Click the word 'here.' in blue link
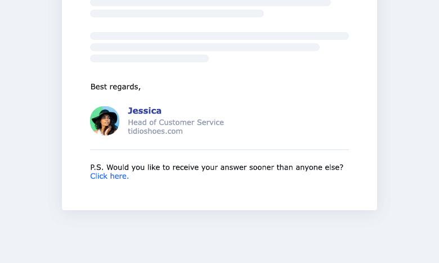The width and height of the screenshot is (439, 263). tap(119, 176)
